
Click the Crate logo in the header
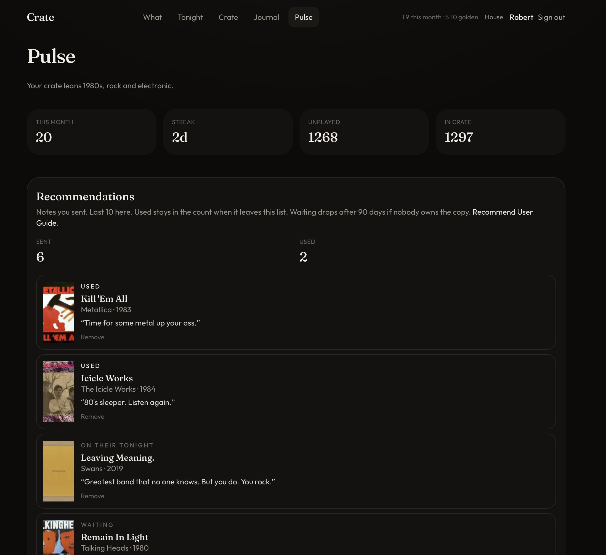pos(41,17)
